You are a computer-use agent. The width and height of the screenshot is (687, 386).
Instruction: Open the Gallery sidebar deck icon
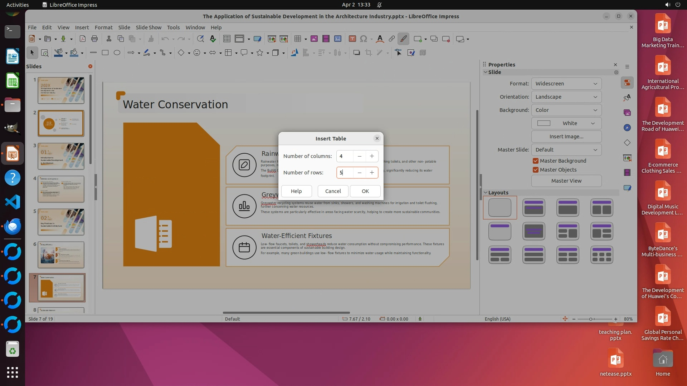pyautogui.click(x=627, y=113)
